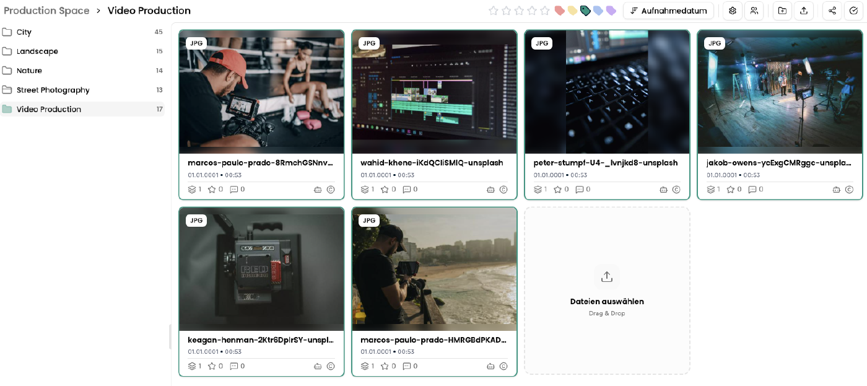Click the new folder icon in the toolbar
Viewport: 867px width, 386px height.
[782, 11]
